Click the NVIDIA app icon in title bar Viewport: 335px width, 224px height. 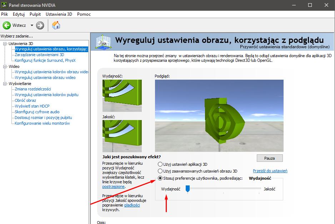[4, 5]
